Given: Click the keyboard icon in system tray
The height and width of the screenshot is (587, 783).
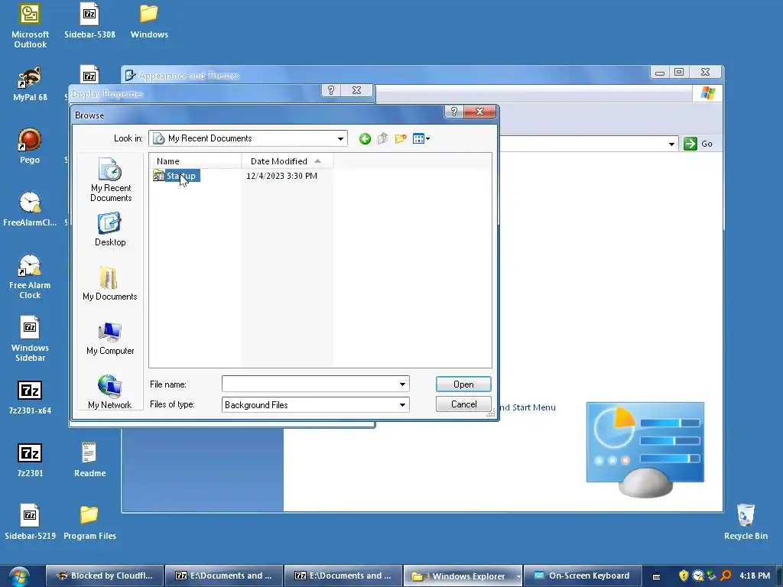Looking at the screenshot, I should point(656,576).
